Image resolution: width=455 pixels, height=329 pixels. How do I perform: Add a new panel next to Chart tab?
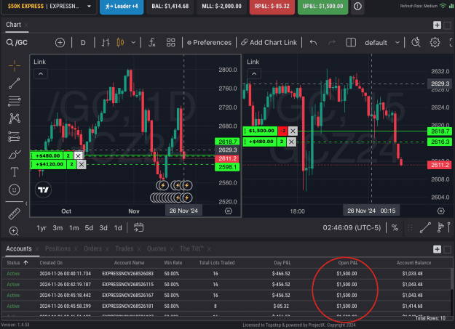click(x=437, y=25)
